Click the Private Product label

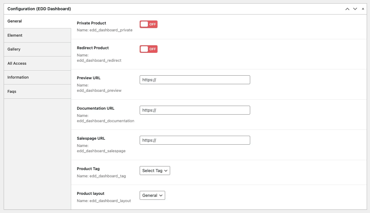click(91, 23)
